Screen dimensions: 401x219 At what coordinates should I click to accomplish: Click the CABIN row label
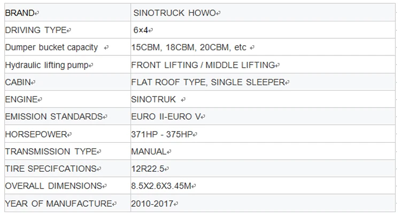[18, 83]
